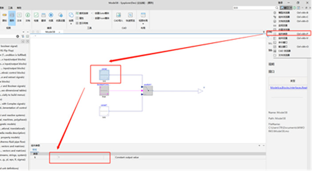Close the Model38 document tab

[x=59, y=32]
